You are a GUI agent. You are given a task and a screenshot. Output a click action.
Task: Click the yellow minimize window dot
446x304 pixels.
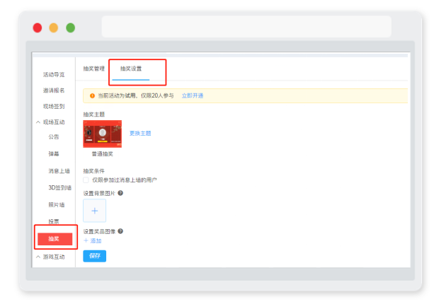[54, 28]
